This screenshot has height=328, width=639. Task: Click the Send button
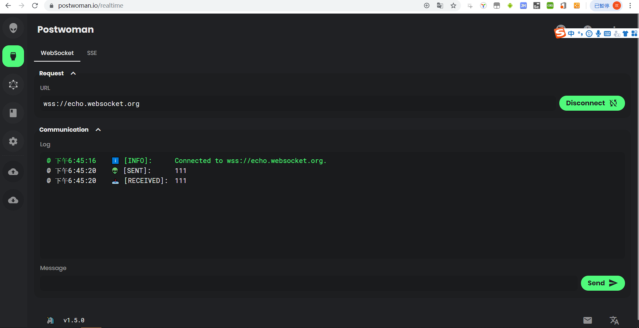pos(603,283)
